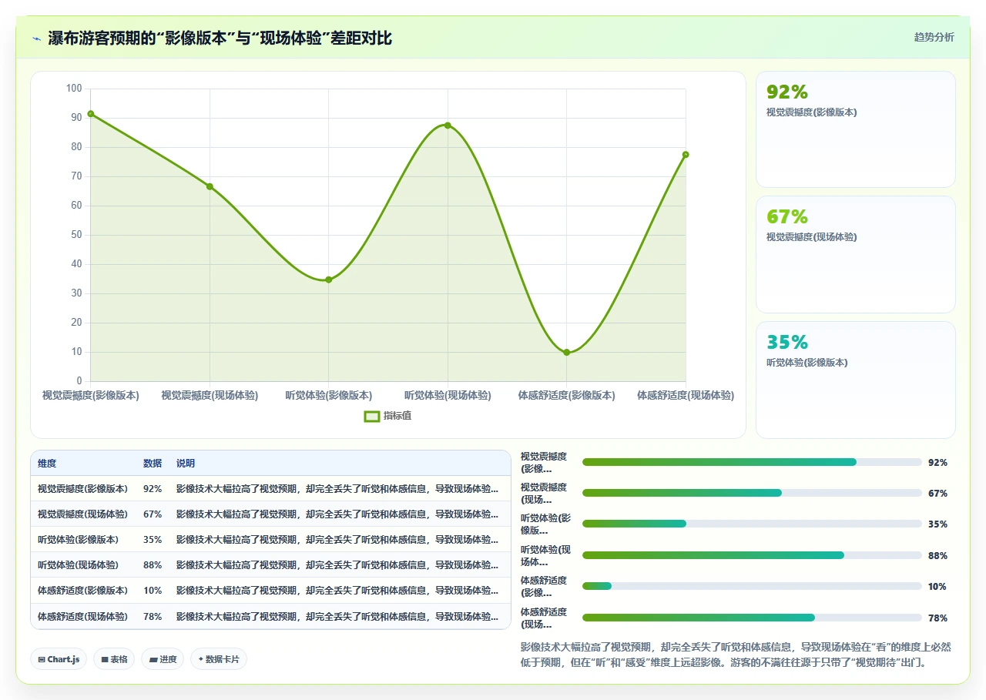Screen dimensions: 986x700
Task: Select the 数据卡片 tag chip
Action: click(219, 659)
